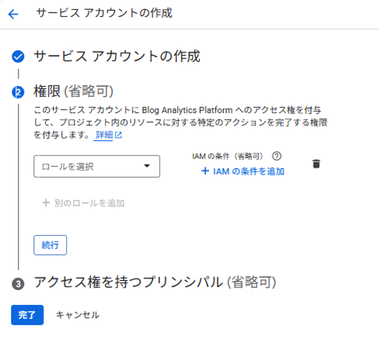Screen dimensions: 379x343
Task: Click 別のロールを追加 button
Action: pyautogui.click(x=89, y=203)
